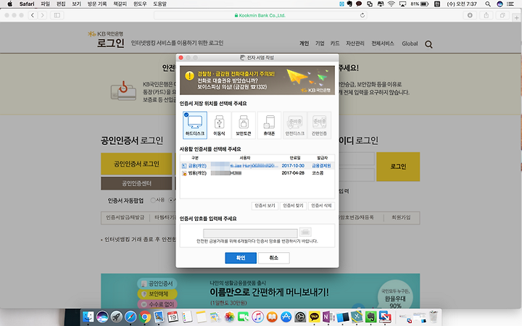Click the Global navigation link

coord(410,43)
